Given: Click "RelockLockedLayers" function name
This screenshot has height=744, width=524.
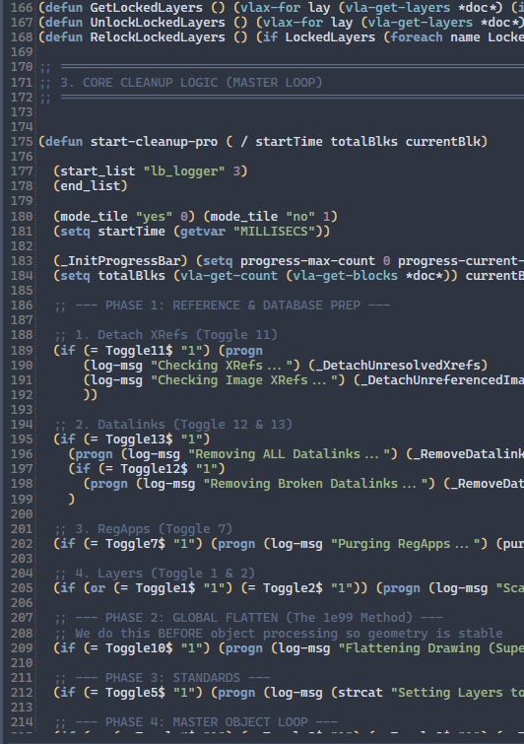Looking at the screenshot, I should [x=158, y=37].
